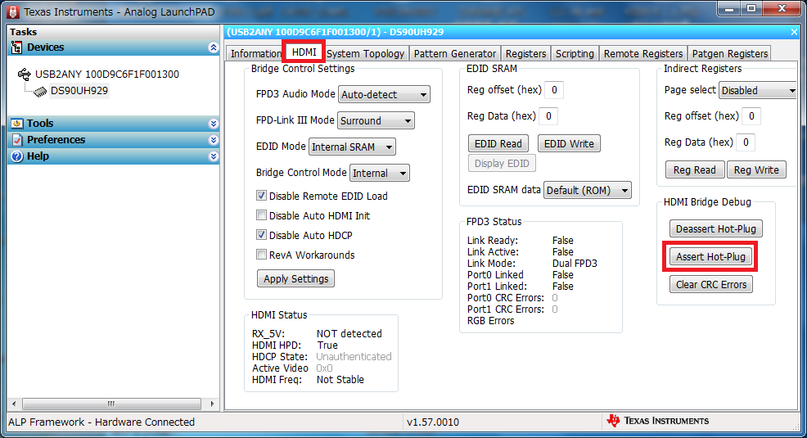This screenshot has width=807, height=438.
Task: Toggle Disable Remote EDID Load checkbox
Action: [x=261, y=196]
